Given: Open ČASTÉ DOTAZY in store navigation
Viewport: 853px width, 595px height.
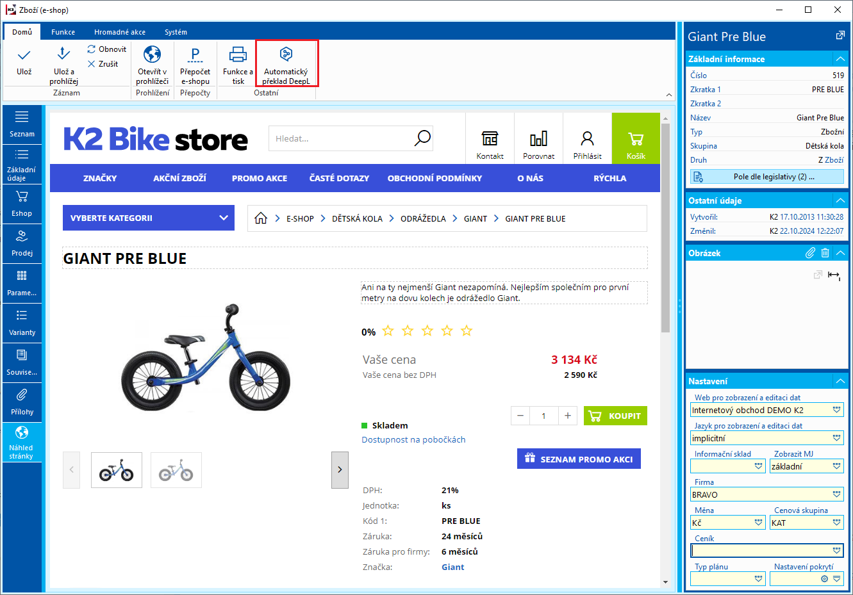Looking at the screenshot, I should pyautogui.click(x=339, y=178).
